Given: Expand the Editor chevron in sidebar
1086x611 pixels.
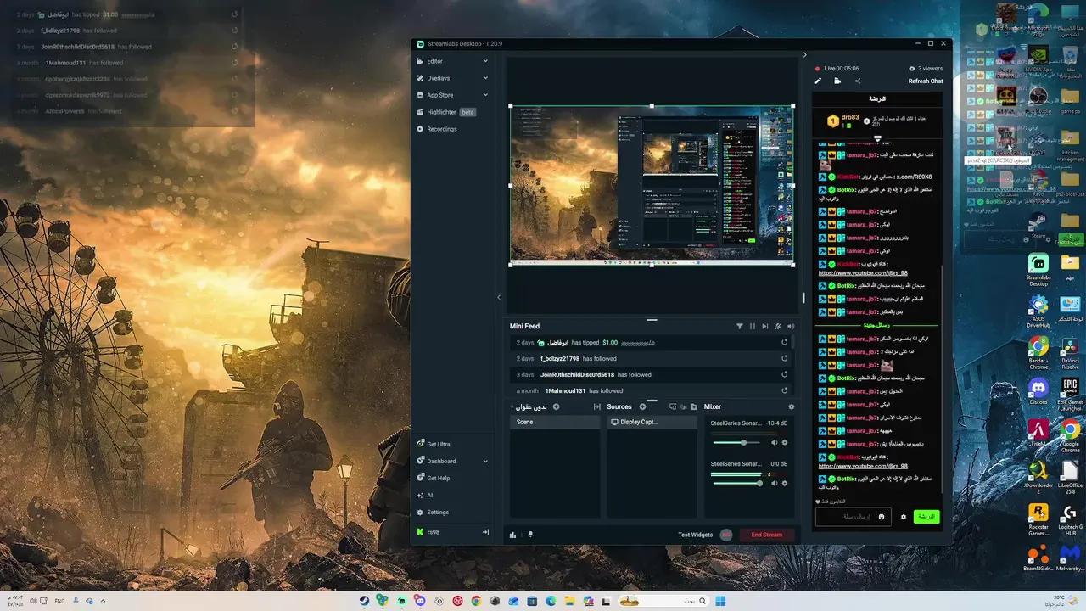Looking at the screenshot, I should 485,61.
